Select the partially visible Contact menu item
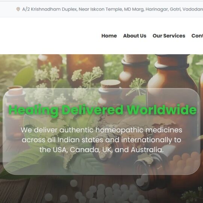 click(x=197, y=36)
